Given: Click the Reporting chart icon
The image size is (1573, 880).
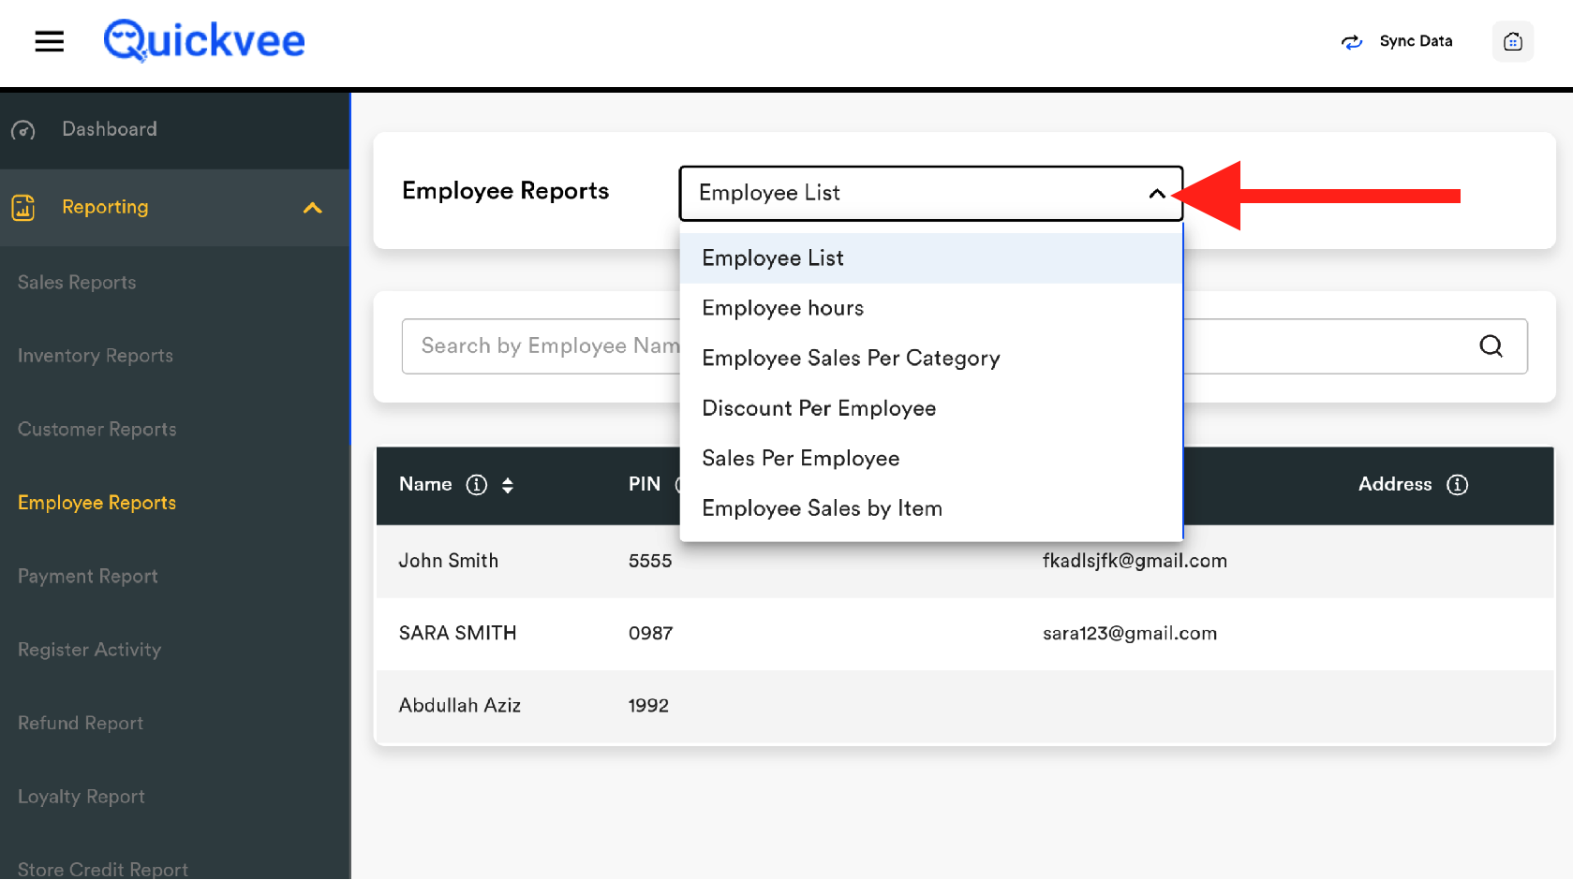Looking at the screenshot, I should [23, 207].
